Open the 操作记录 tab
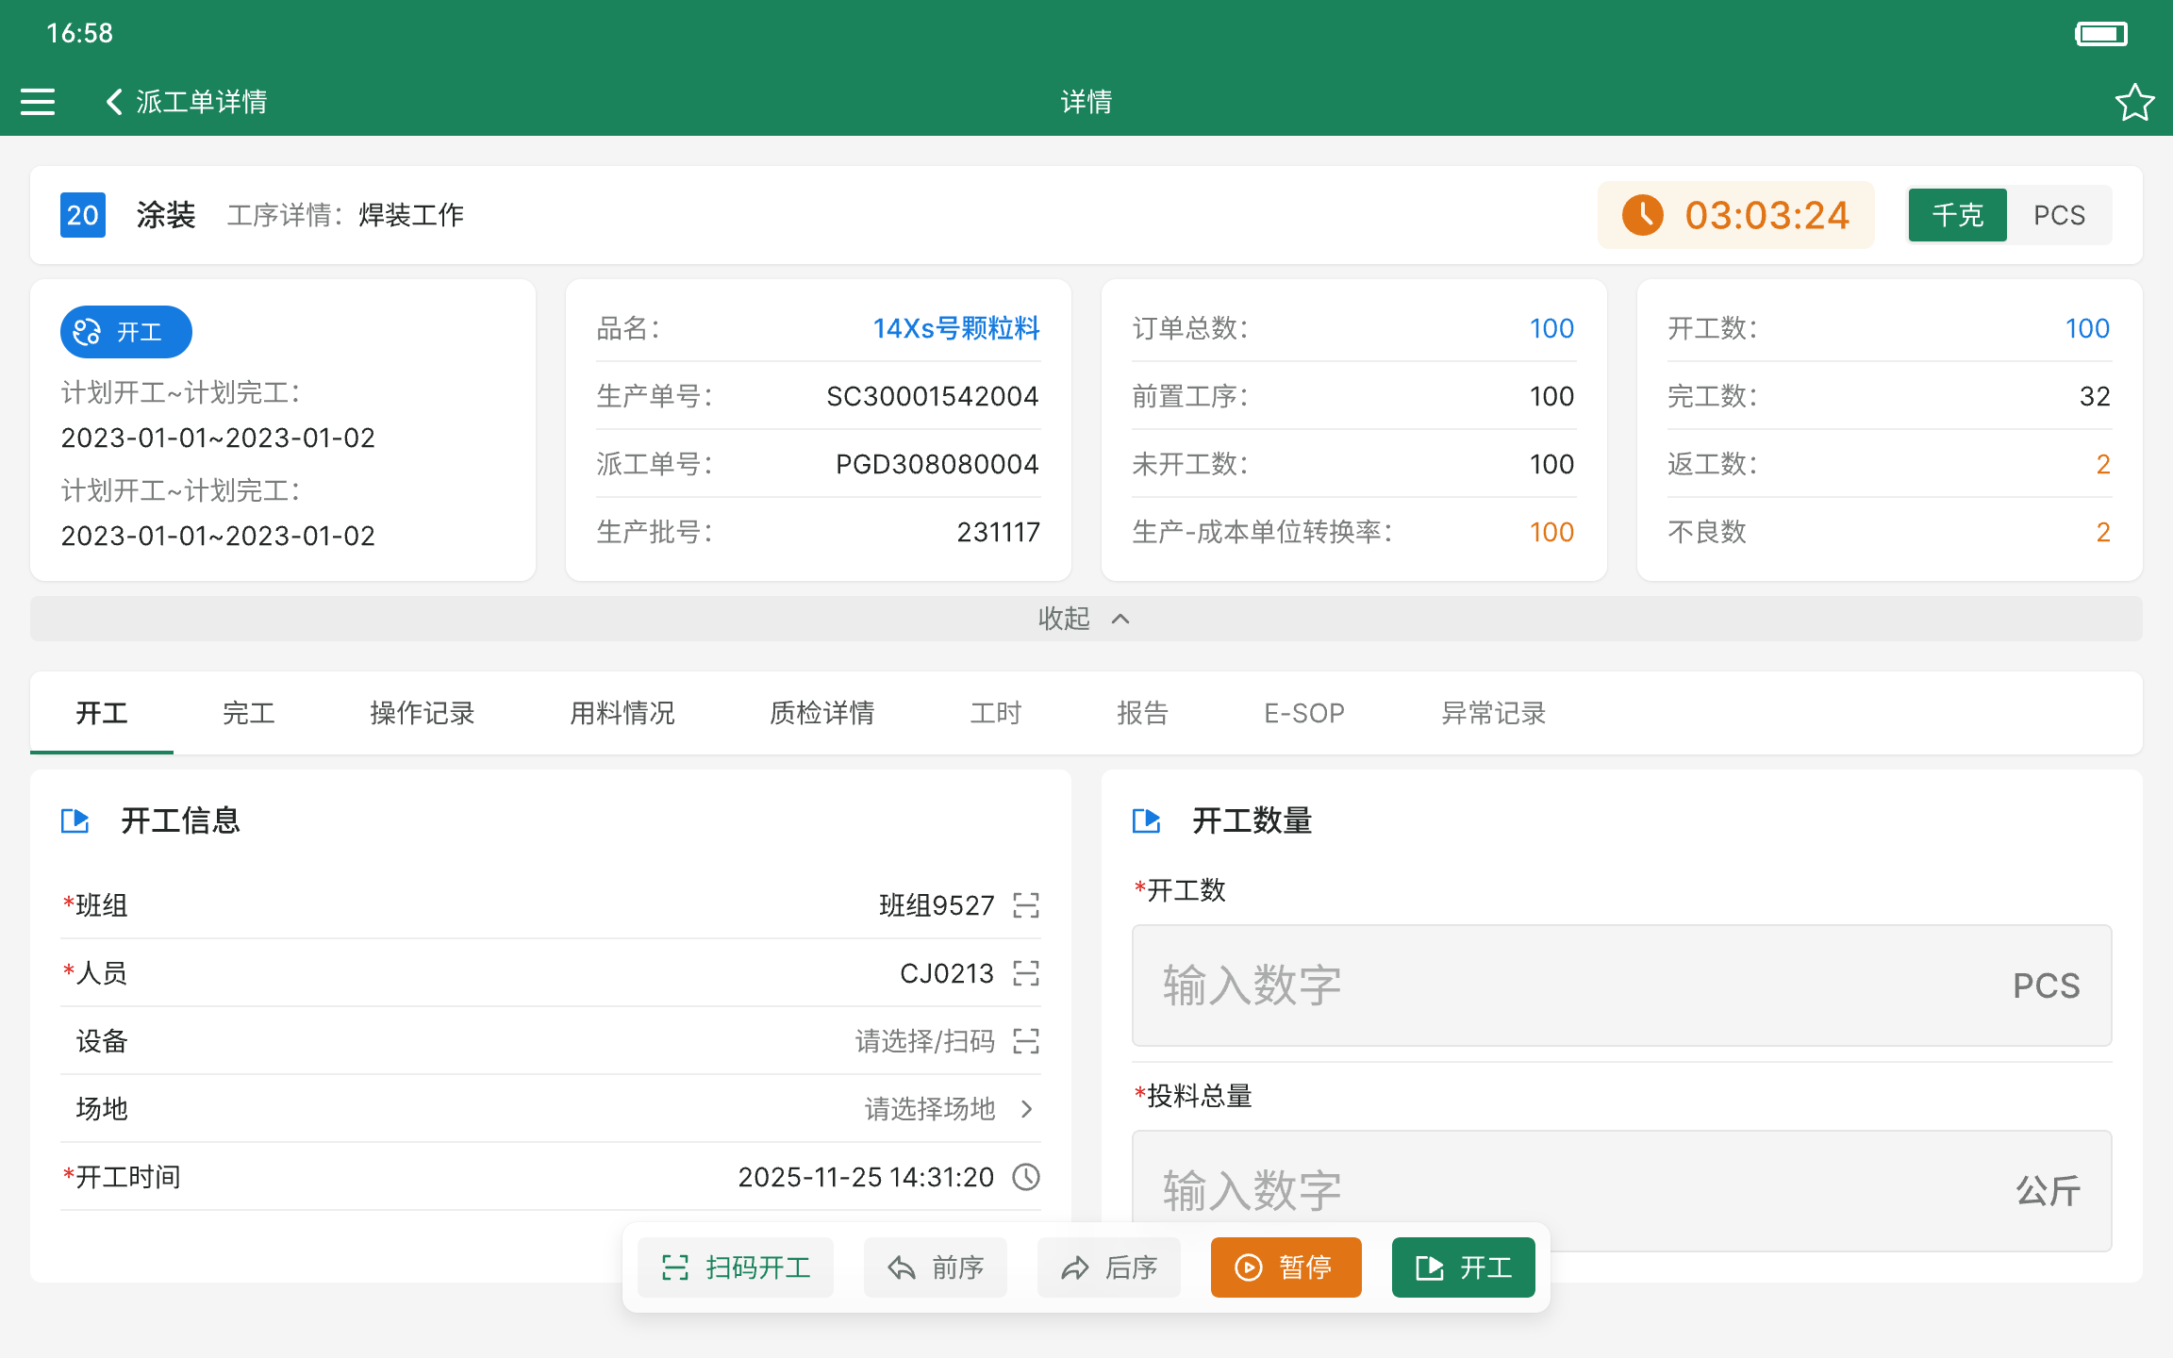 pyautogui.click(x=423, y=713)
